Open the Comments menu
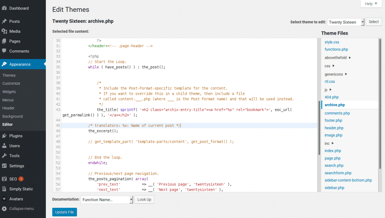This screenshot has width=385, height=218. 23,51
